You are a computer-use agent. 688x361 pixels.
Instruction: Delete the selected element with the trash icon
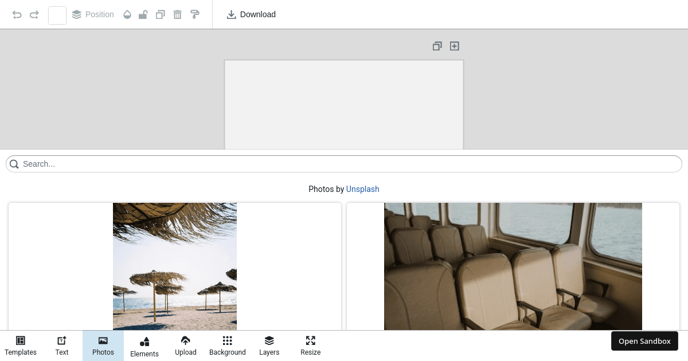click(178, 14)
